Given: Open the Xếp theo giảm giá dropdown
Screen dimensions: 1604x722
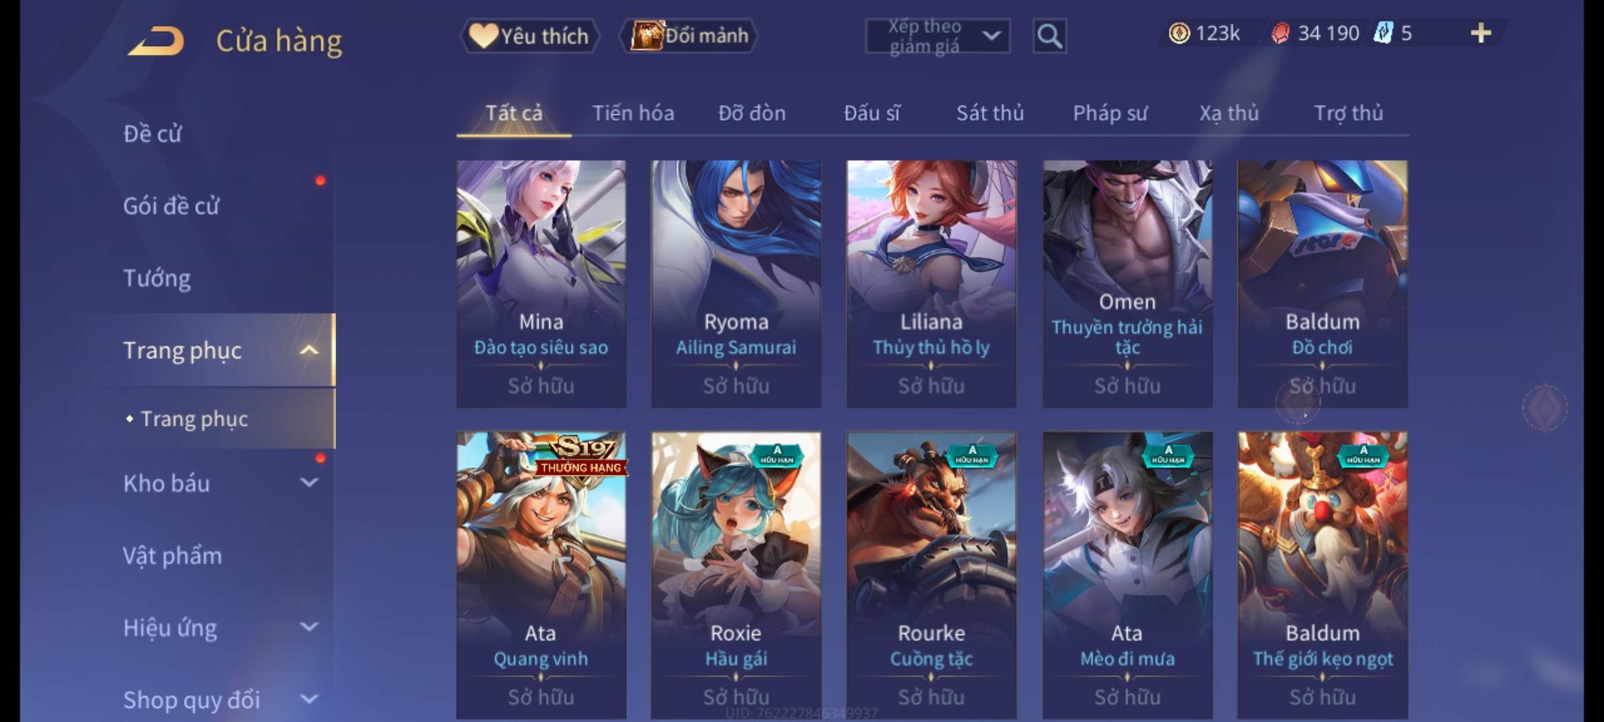Looking at the screenshot, I should [938, 36].
